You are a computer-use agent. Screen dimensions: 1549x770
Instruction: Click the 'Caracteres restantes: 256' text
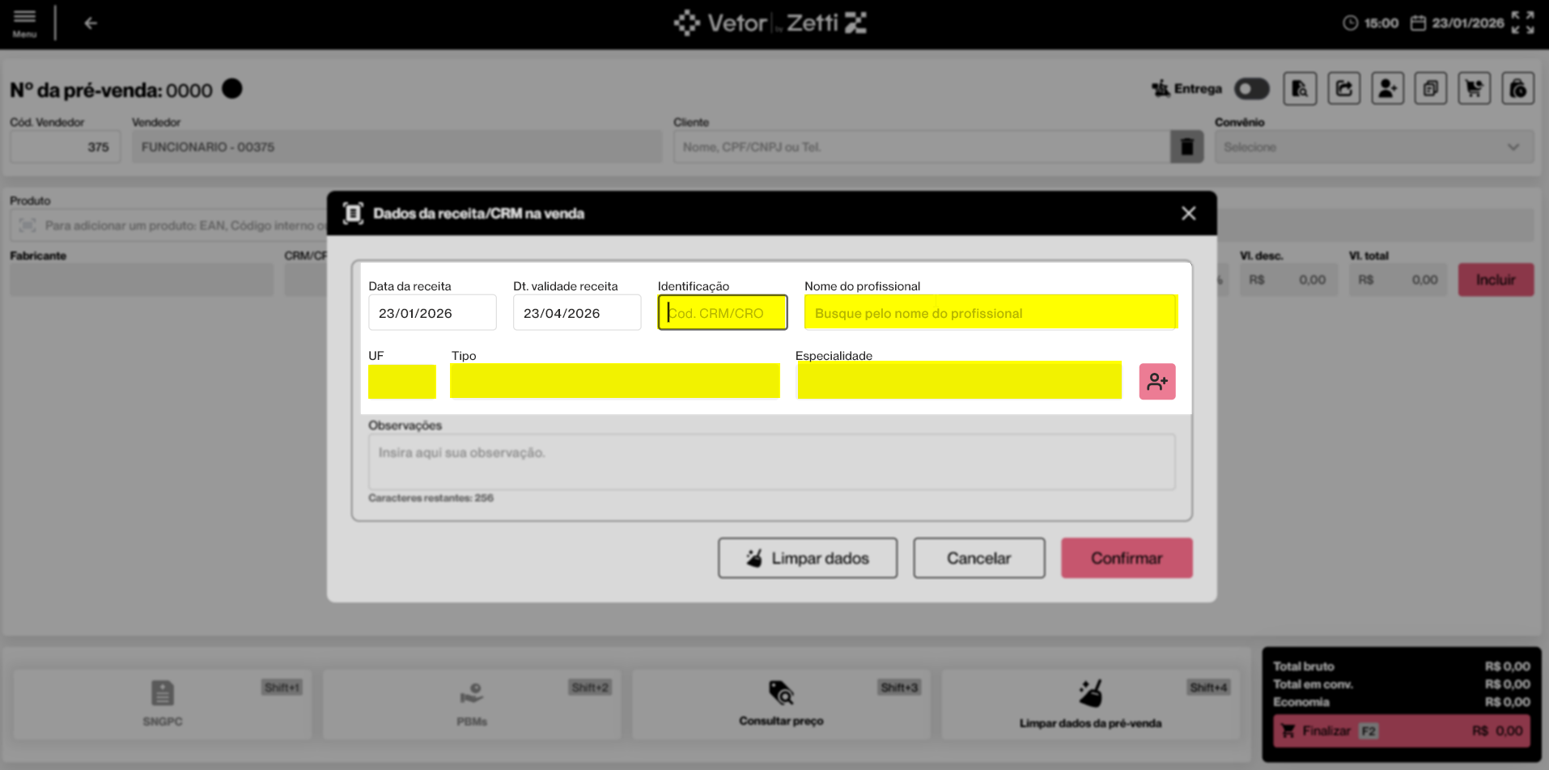(x=431, y=498)
